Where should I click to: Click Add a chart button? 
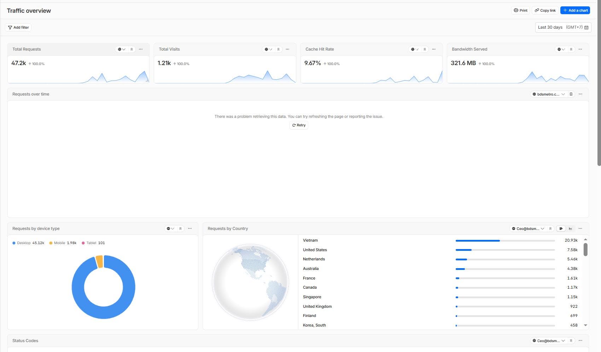coord(575,10)
